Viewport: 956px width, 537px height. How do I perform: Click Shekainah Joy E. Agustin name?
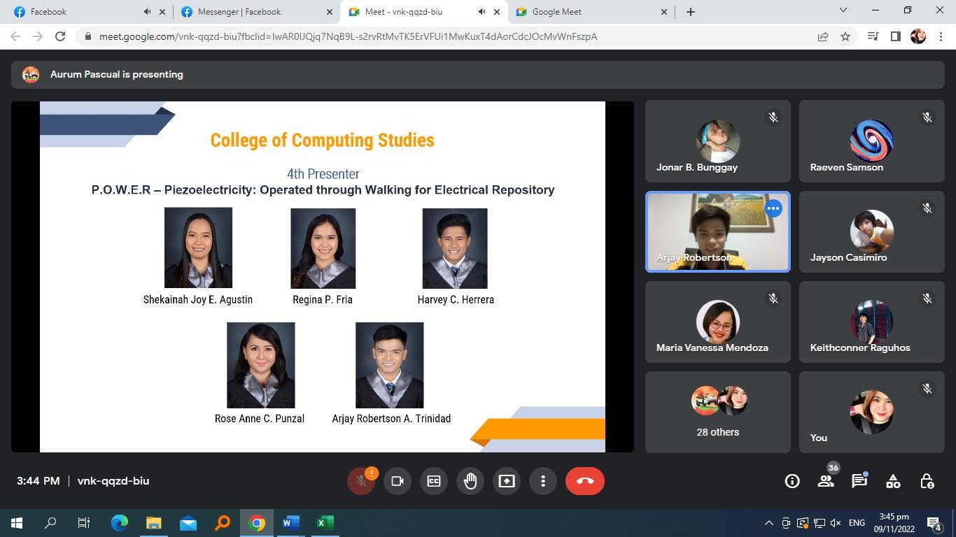198,299
